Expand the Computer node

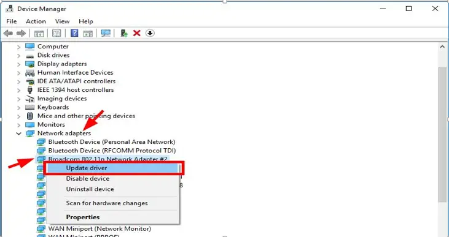(x=18, y=47)
